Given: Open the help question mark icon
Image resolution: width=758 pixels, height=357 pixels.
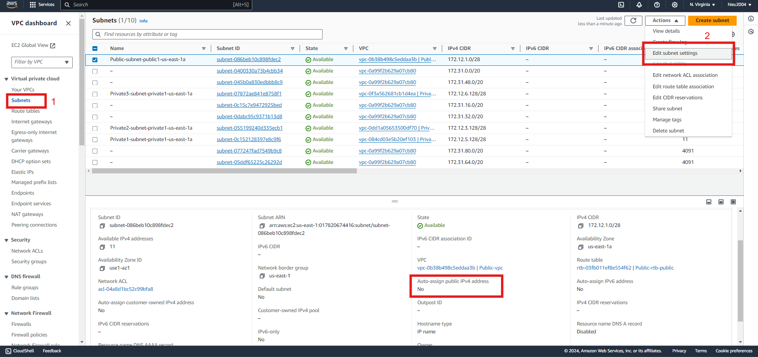Looking at the screenshot, I should (657, 5).
